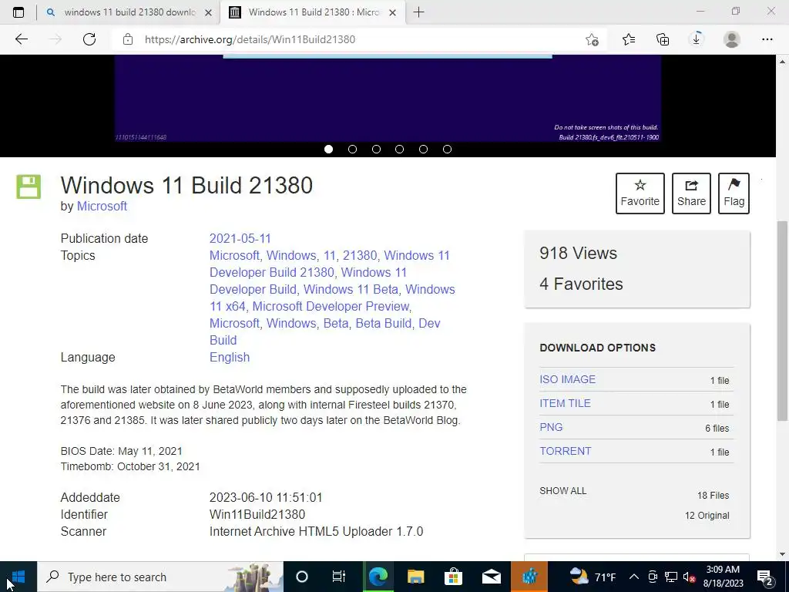
Task: Click the network tray icon
Action: point(671,577)
